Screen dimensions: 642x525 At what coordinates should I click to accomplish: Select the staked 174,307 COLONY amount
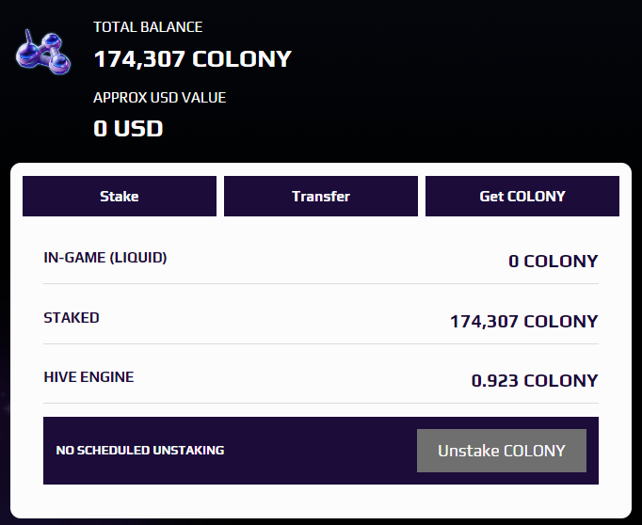pos(524,321)
